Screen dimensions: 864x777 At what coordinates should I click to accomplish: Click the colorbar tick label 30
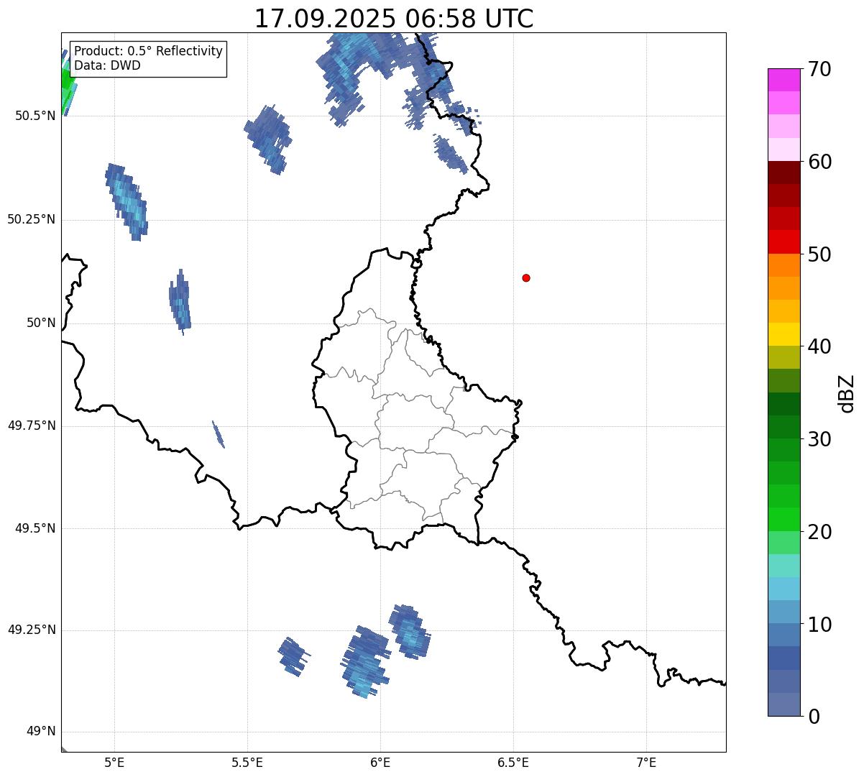[819, 439]
